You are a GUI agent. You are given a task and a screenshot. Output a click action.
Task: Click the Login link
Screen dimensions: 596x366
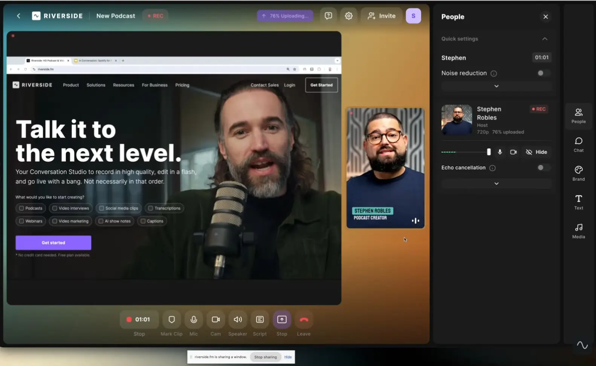click(x=289, y=85)
